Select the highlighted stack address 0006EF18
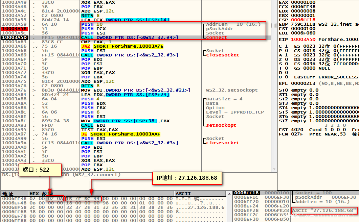 246,193
